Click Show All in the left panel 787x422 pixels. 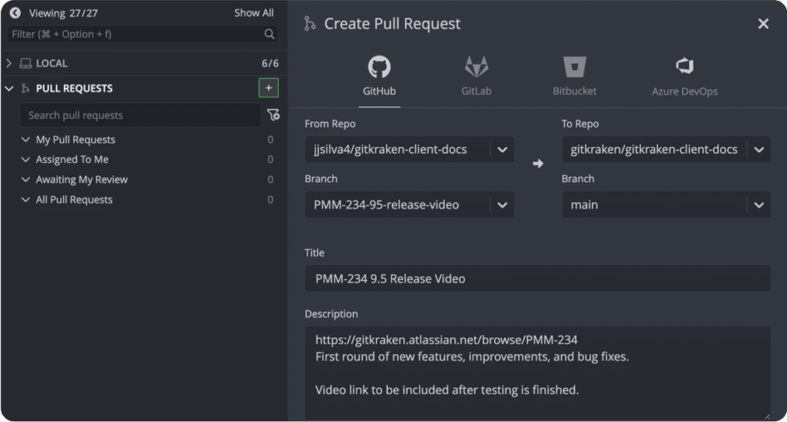pos(254,13)
